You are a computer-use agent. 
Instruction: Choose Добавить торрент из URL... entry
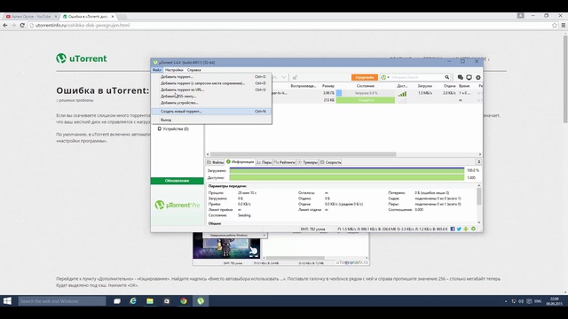[211, 89]
